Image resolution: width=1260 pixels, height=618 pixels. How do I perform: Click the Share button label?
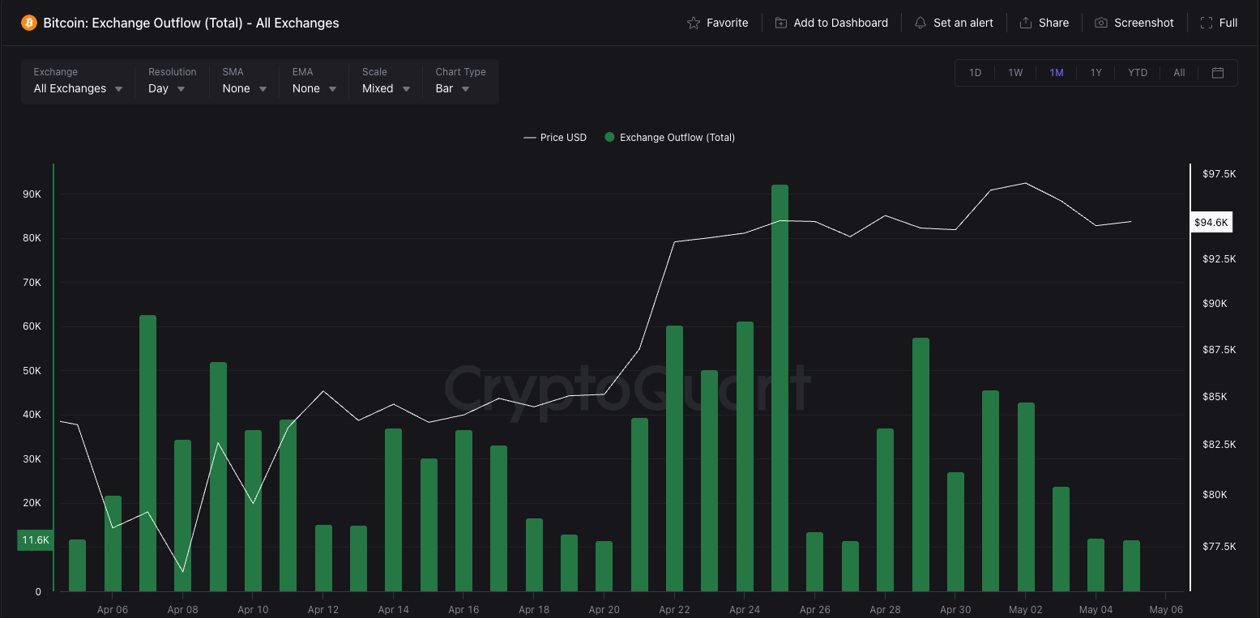pos(1054,23)
